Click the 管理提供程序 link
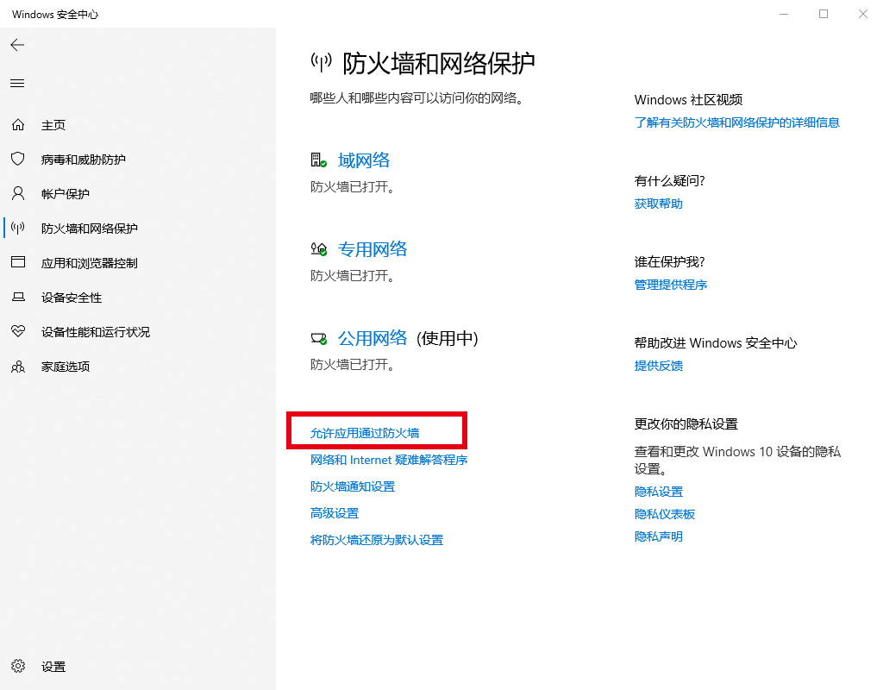 click(x=671, y=285)
